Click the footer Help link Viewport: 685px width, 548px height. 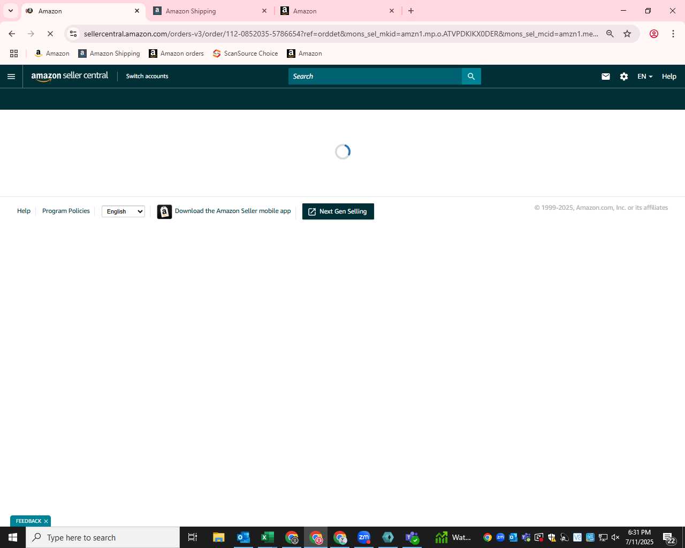(24, 211)
